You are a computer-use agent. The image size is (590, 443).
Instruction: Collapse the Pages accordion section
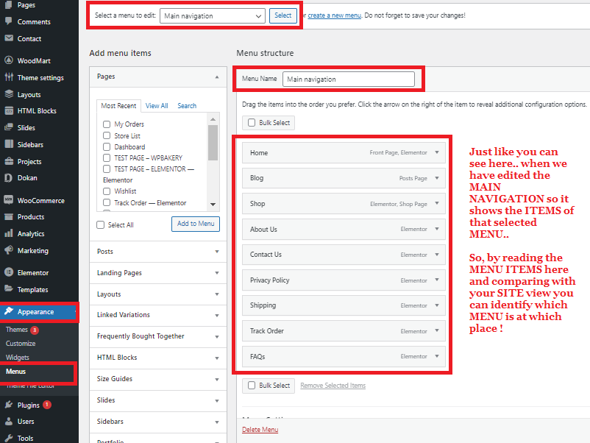[158, 77]
